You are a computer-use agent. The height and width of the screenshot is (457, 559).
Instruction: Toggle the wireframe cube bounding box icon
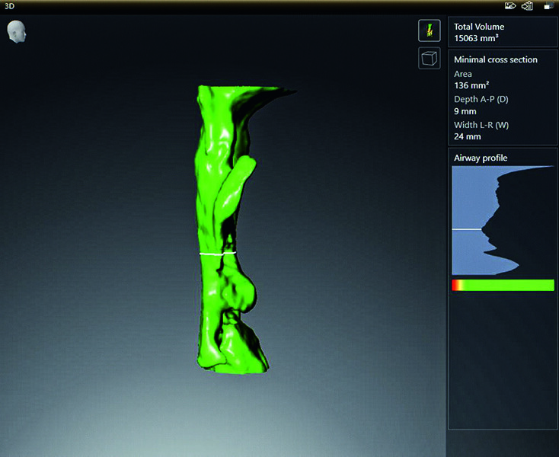click(x=429, y=59)
